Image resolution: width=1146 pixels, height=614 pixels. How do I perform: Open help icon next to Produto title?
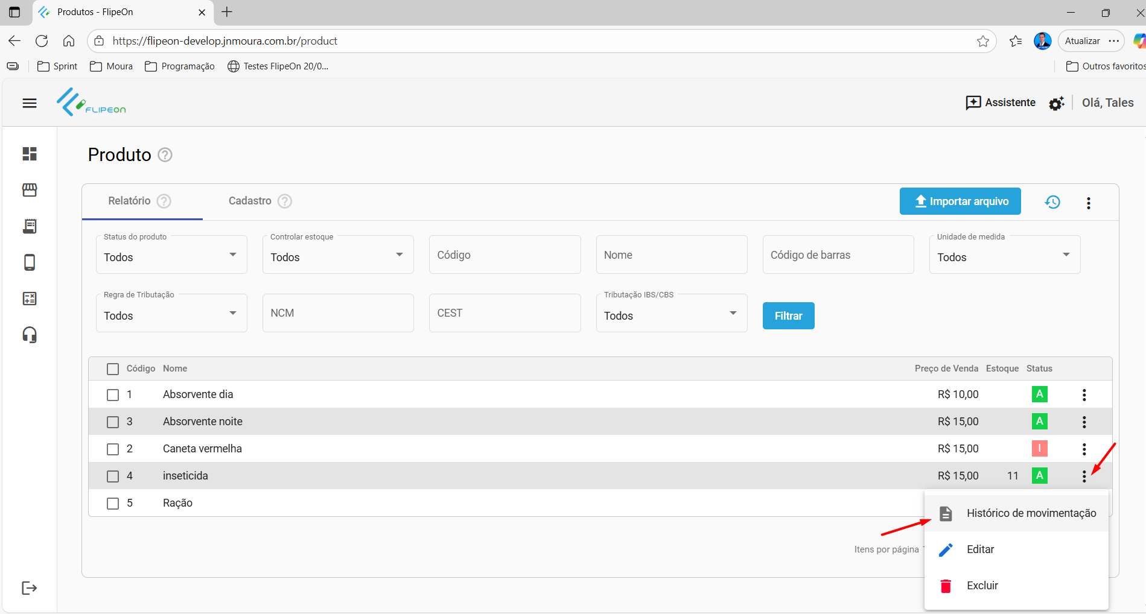click(165, 155)
